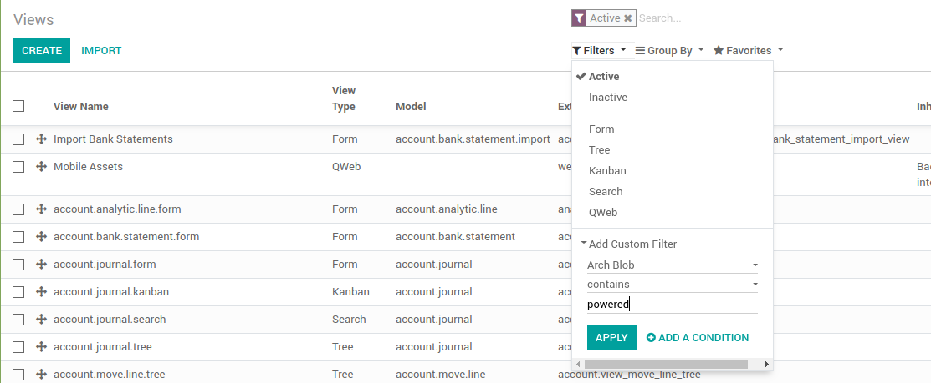Click drag handle for account.journal.kanban row
Screen dimensions: 931x383
(41, 292)
